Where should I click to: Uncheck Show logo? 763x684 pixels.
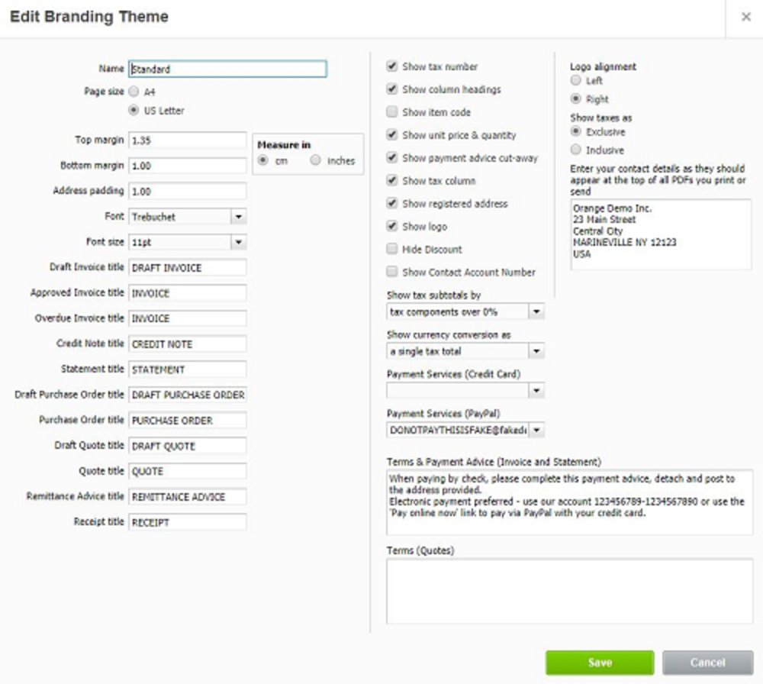[x=392, y=226]
